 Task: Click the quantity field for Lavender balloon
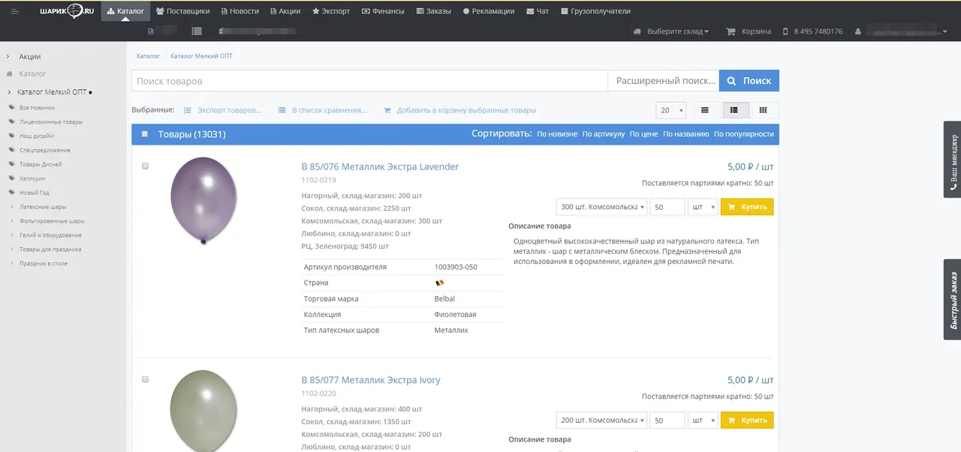[x=667, y=207]
